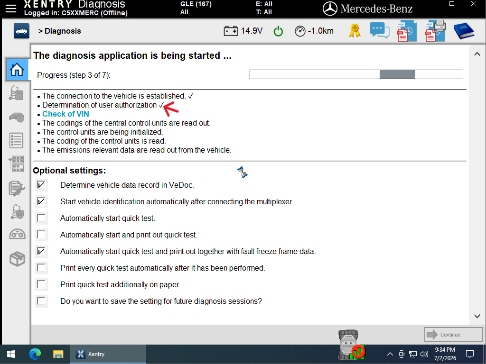Open the volume control in tray
The width and height of the screenshot is (486, 364).
point(424,354)
